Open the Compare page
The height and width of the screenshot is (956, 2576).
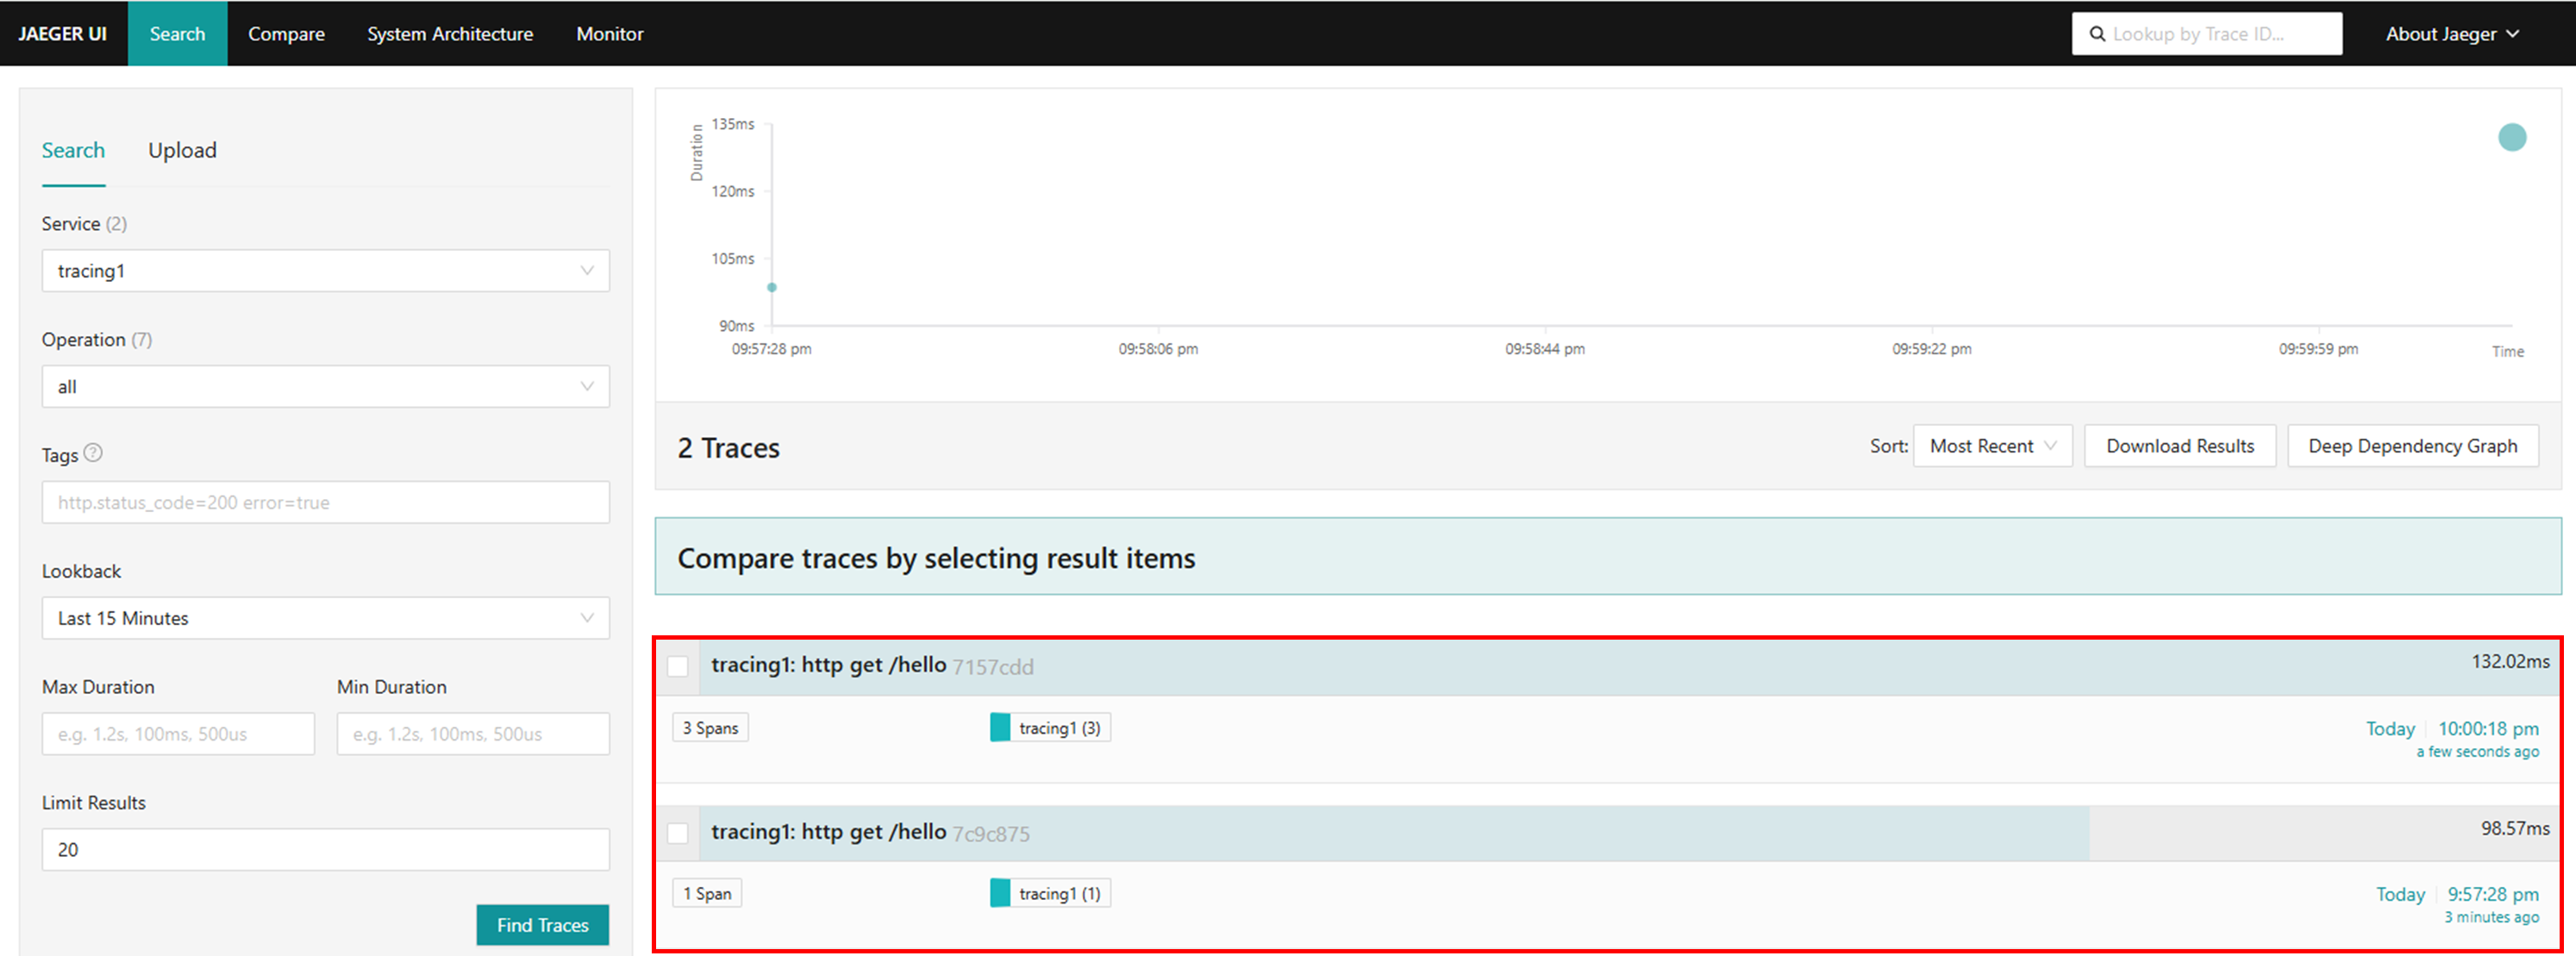(286, 34)
